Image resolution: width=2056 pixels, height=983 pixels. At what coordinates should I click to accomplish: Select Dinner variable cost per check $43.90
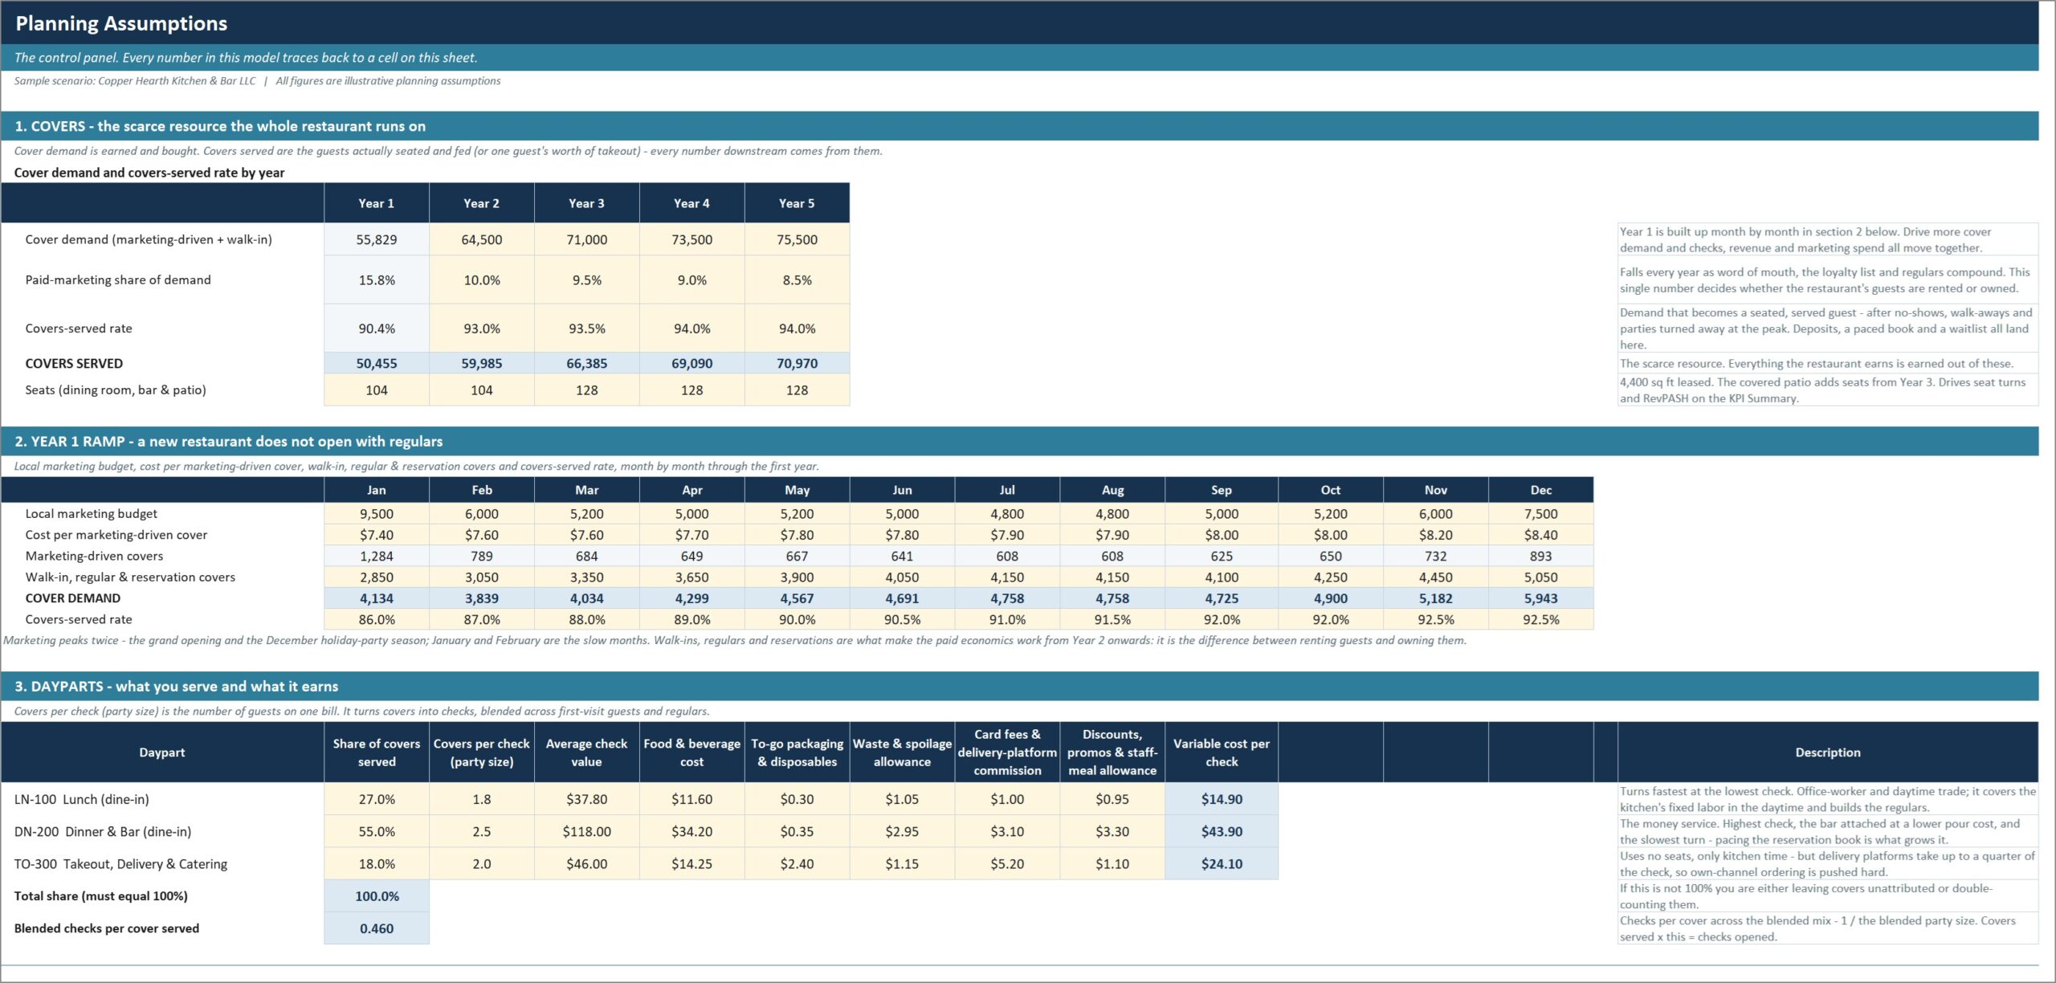pos(1222,831)
